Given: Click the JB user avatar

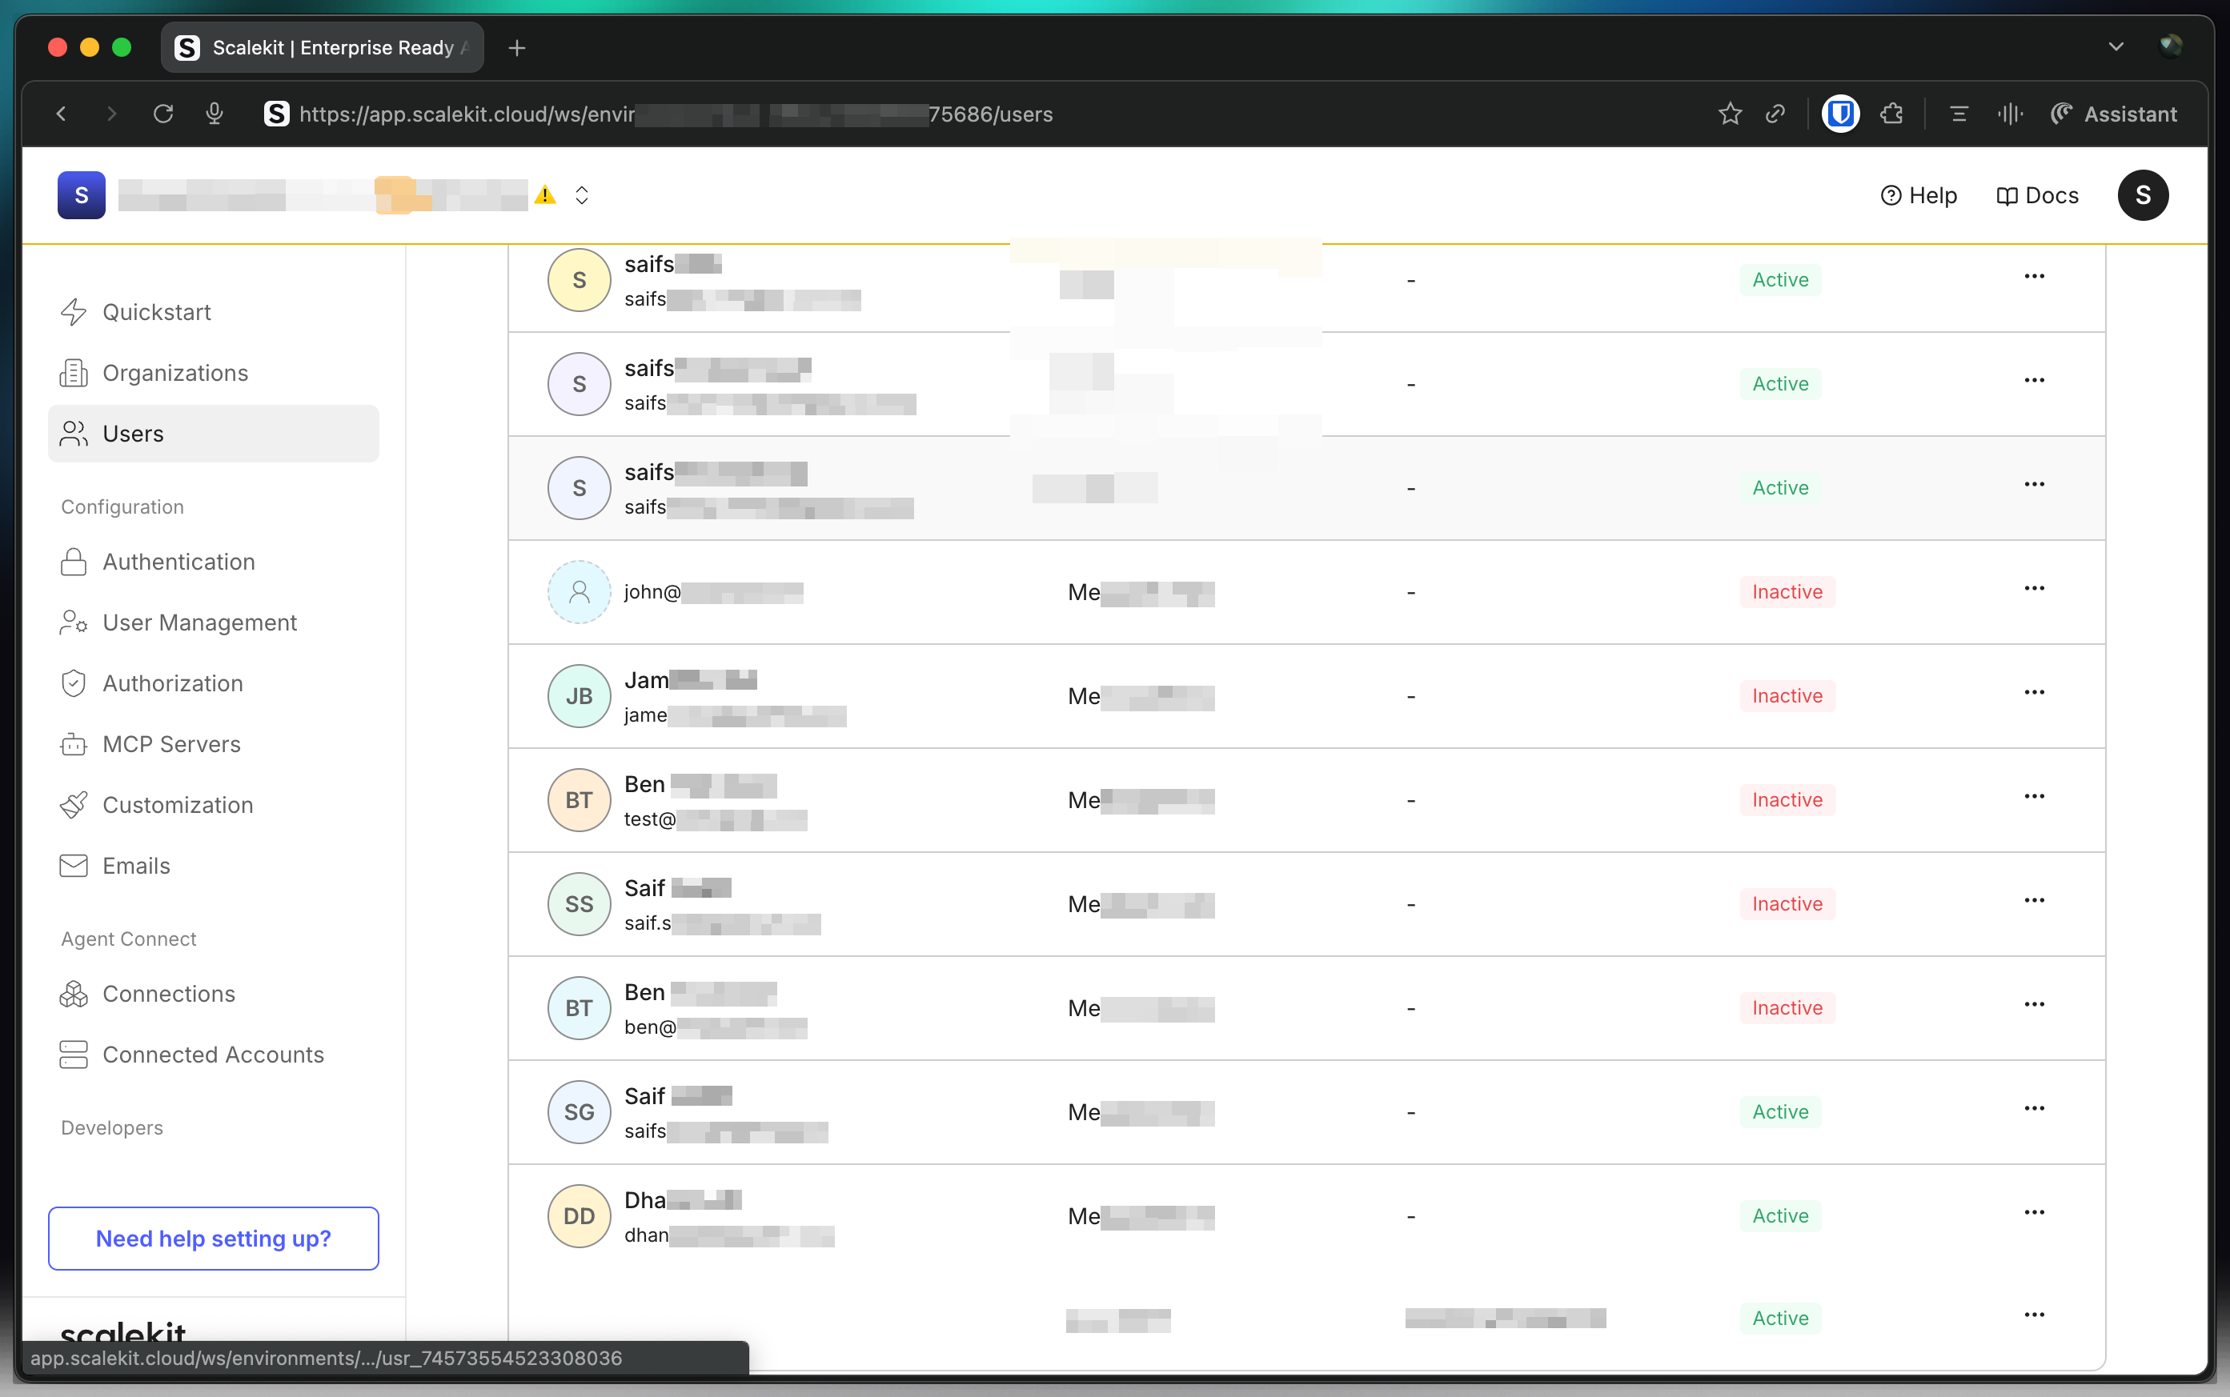Looking at the screenshot, I should (579, 696).
